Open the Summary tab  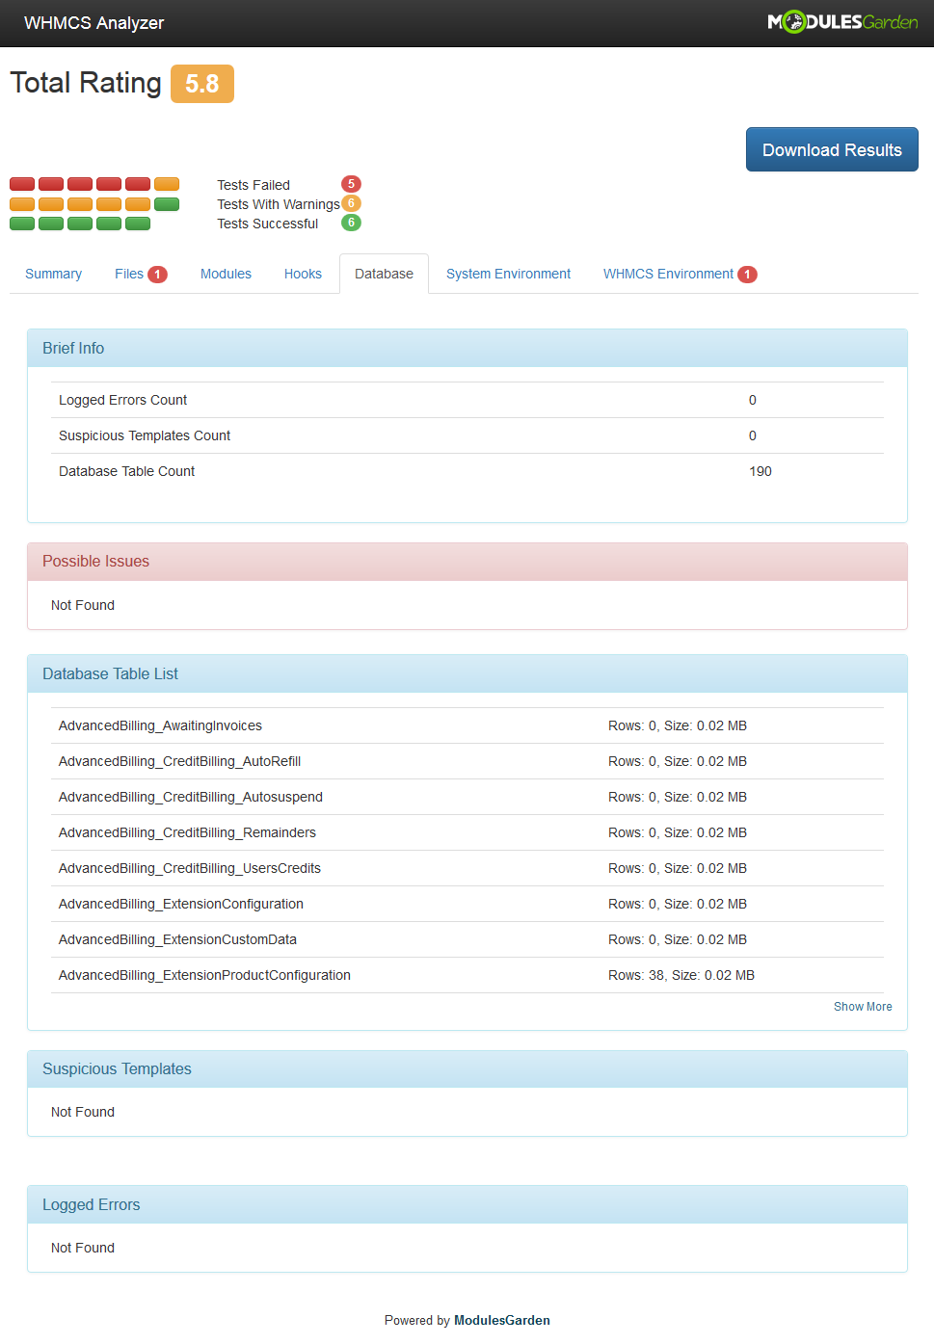53,274
